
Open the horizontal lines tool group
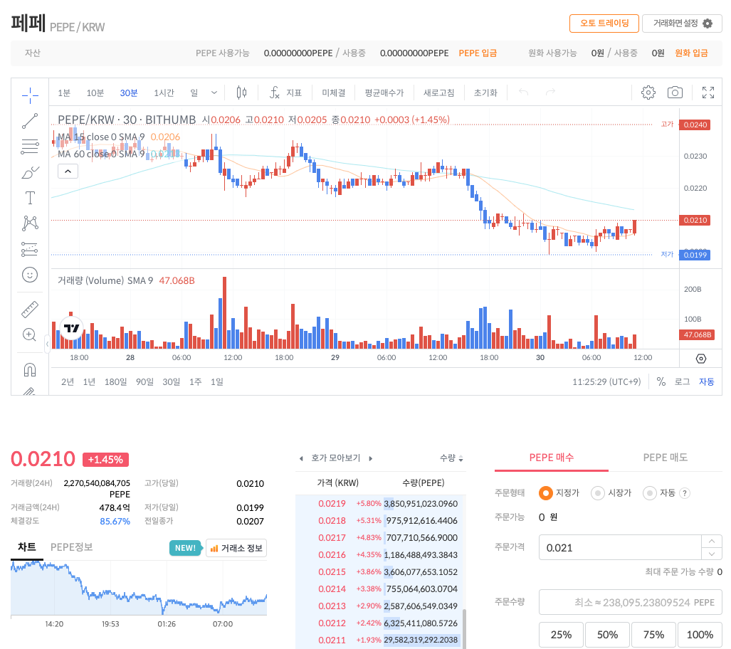30,147
